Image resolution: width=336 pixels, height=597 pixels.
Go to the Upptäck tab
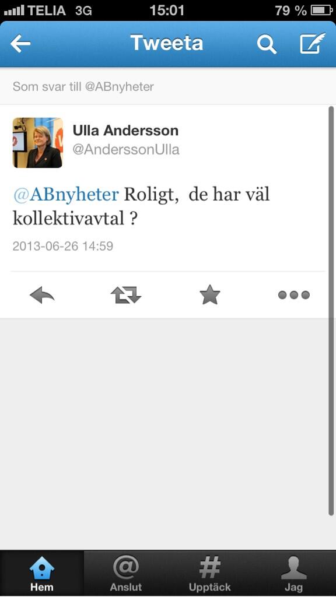click(210, 574)
